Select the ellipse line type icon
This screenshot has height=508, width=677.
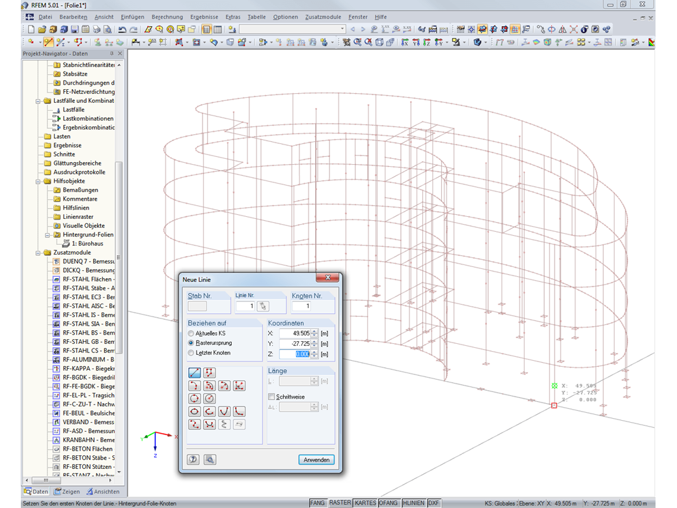[x=194, y=412]
